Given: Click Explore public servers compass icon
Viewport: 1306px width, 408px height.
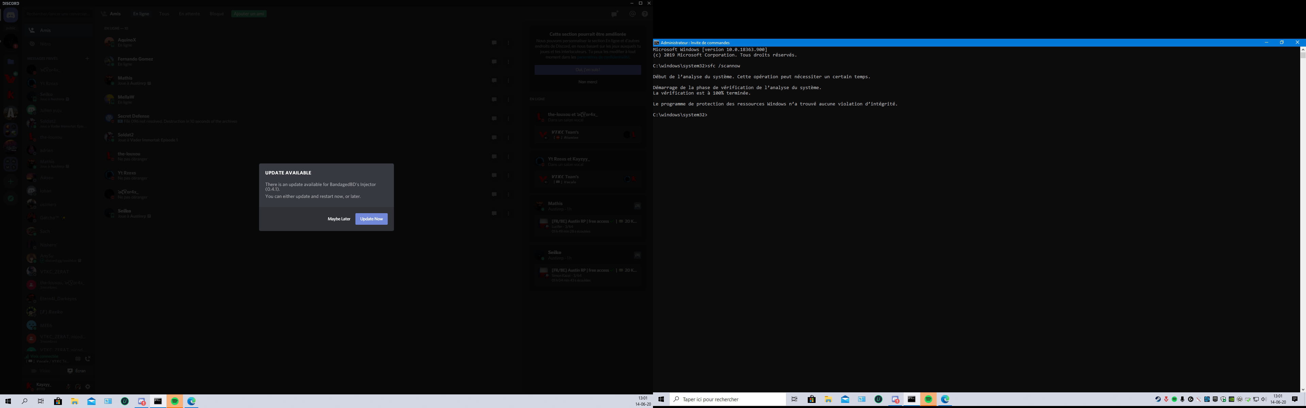Looking at the screenshot, I should pyautogui.click(x=11, y=198).
